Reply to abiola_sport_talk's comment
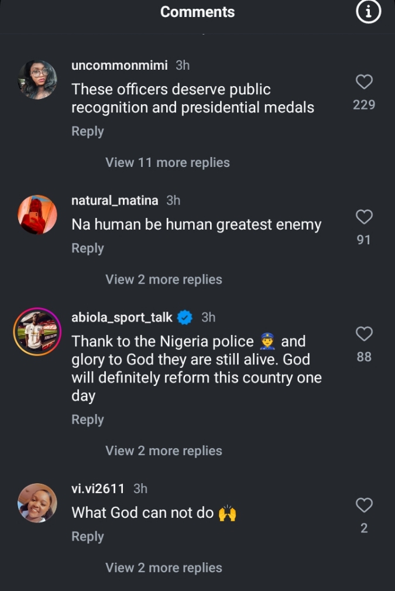The height and width of the screenshot is (591, 395). coord(88,419)
